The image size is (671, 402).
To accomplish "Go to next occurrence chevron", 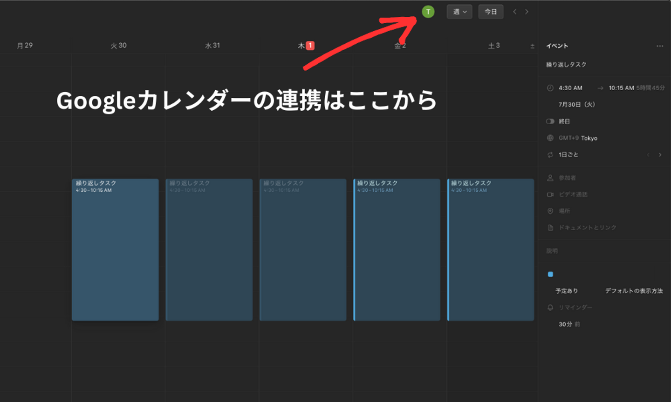I will pyautogui.click(x=660, y=155).
